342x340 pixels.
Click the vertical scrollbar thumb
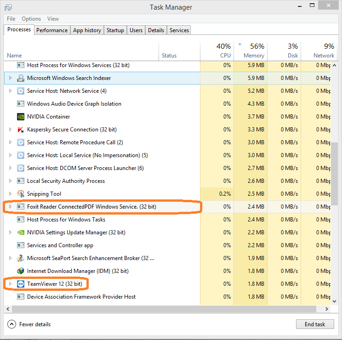[335, 170]
